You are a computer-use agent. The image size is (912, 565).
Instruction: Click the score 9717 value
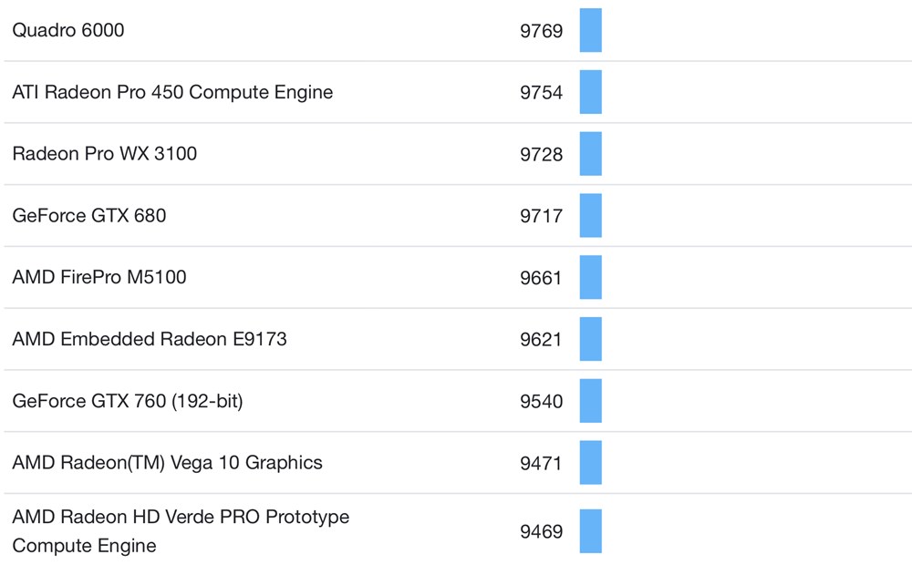tap(541, 216)
